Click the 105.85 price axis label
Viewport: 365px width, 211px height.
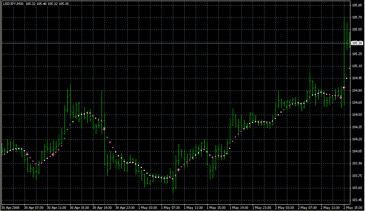(x=357, y=5)
